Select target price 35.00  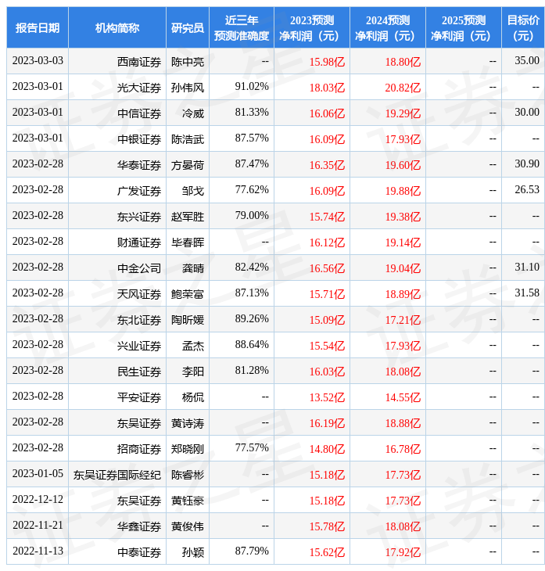point(527,60)
